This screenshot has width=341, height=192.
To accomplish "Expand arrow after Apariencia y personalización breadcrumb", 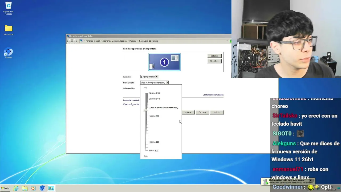I will 128,41.
